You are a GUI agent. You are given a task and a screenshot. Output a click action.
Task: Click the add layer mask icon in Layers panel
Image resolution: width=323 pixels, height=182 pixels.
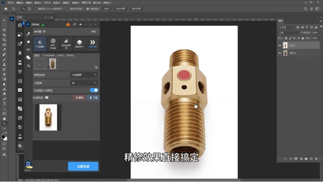click(296, 159)
